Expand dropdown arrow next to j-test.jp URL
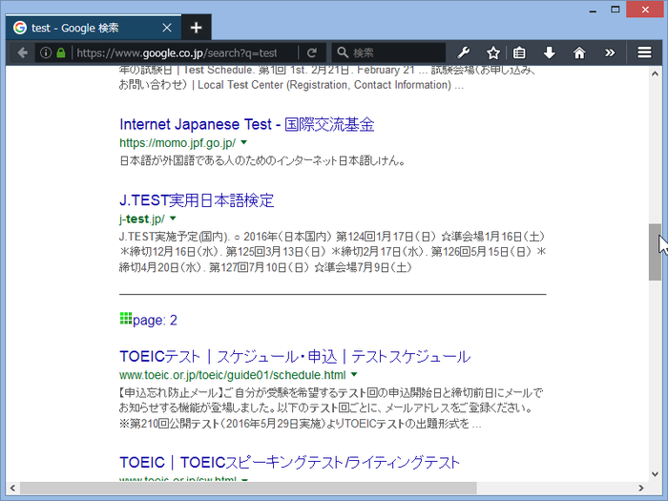 [x=173, y=219]
